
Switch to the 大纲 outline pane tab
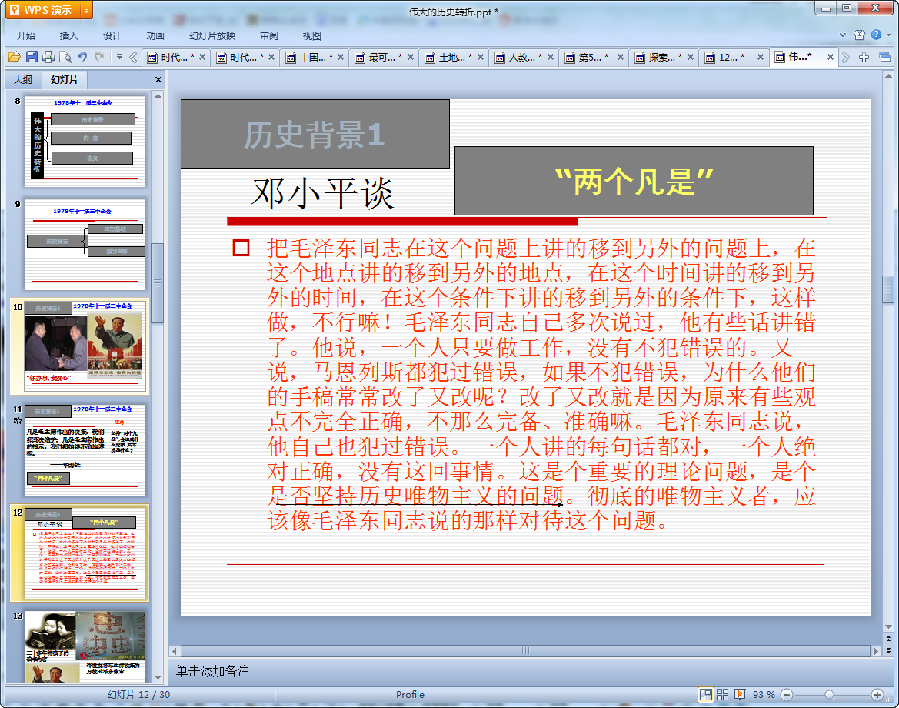[23, 80]
